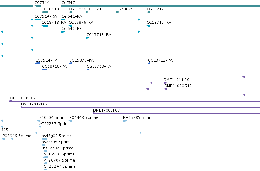Viewport: 260px width, 171px height.
Task: Select the CG13712 gene label
Action: click(155, 9)
